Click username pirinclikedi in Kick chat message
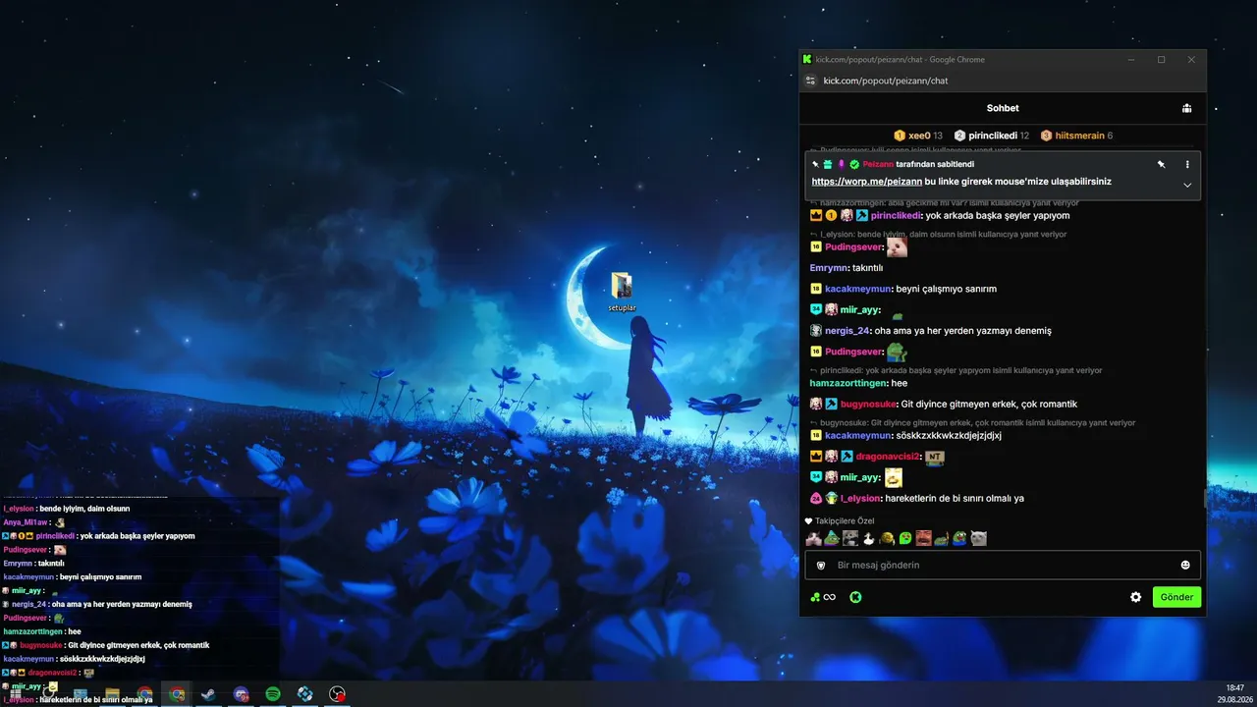1257x707 pixels. click(x=896, y=215)
